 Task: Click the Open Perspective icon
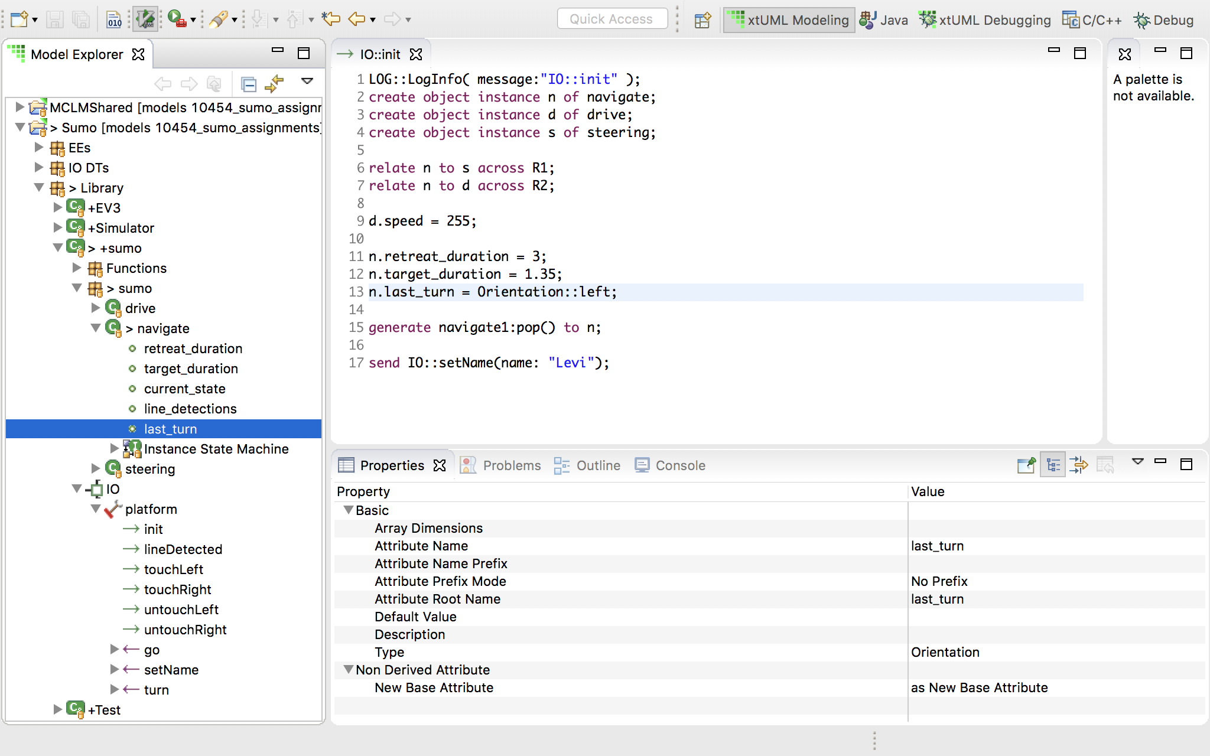tap(702, 20)
